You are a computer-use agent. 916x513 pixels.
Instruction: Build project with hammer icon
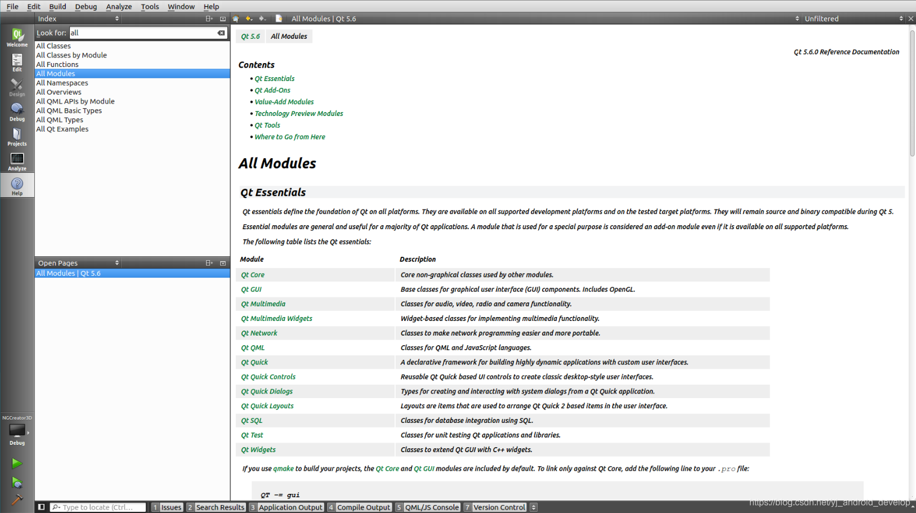point(17,499)
